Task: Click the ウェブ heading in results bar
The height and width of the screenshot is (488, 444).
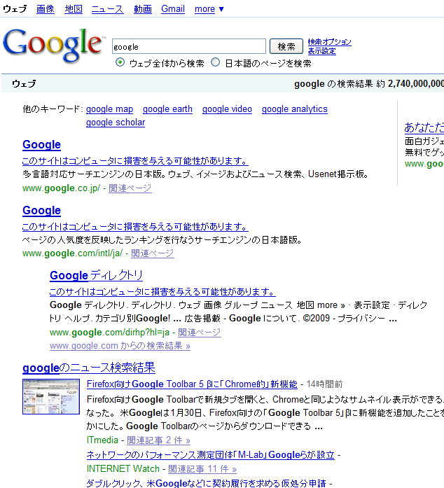Action: point(24,84)
